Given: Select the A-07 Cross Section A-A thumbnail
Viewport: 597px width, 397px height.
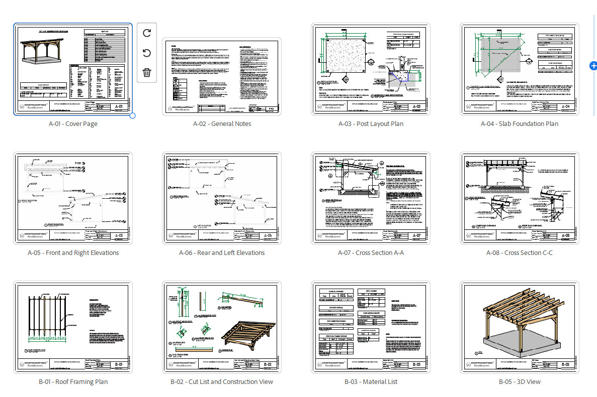Looking at the screenshot, I should coord(371,198).
